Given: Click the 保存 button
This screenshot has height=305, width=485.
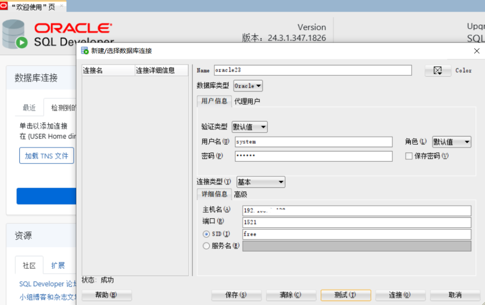Looking at the screenshot, I should coord(236,295).
